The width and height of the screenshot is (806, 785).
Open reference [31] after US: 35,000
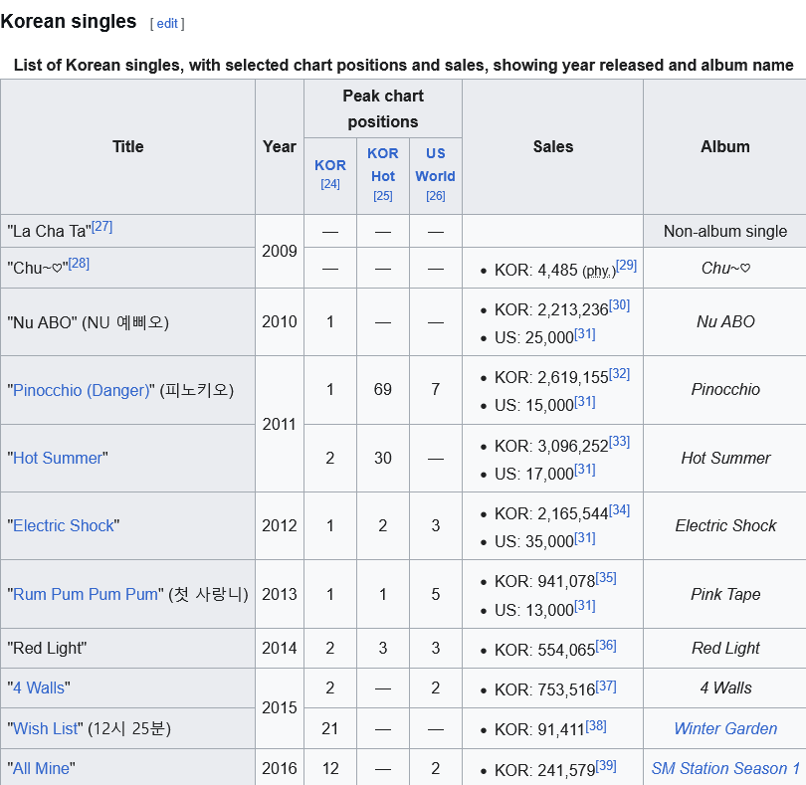pos(585,538)
